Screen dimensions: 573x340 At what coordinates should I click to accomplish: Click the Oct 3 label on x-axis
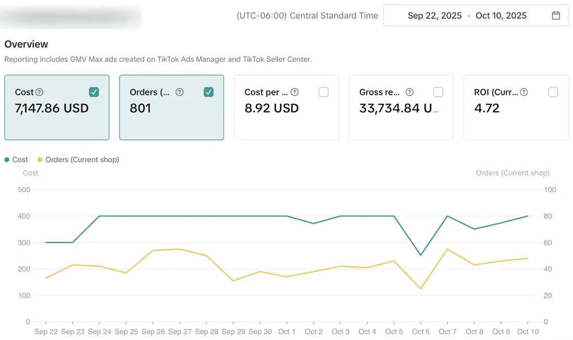[340, 332]
